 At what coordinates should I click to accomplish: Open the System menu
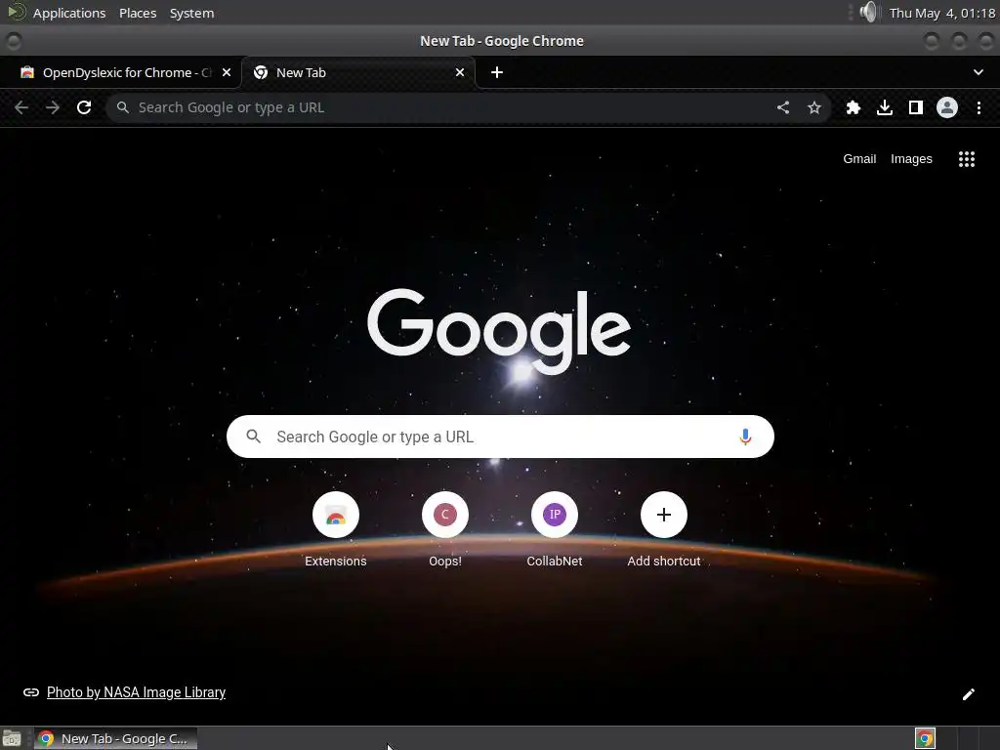[192, 13]
